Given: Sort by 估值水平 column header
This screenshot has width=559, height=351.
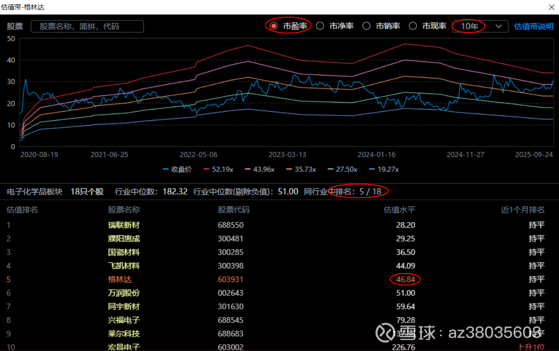Looking at the screenshot, I should (x=399, y=210).
